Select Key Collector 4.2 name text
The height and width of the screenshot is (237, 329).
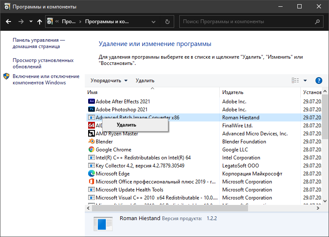point(140,166)
